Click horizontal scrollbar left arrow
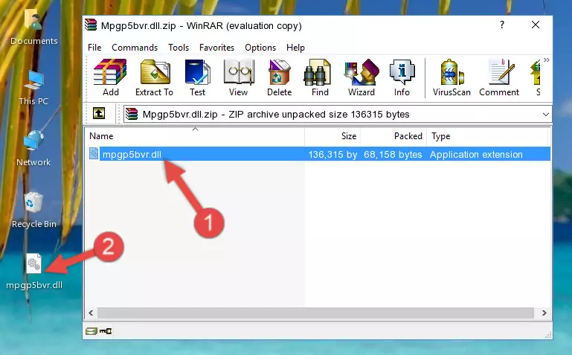 tap(91, 313)
